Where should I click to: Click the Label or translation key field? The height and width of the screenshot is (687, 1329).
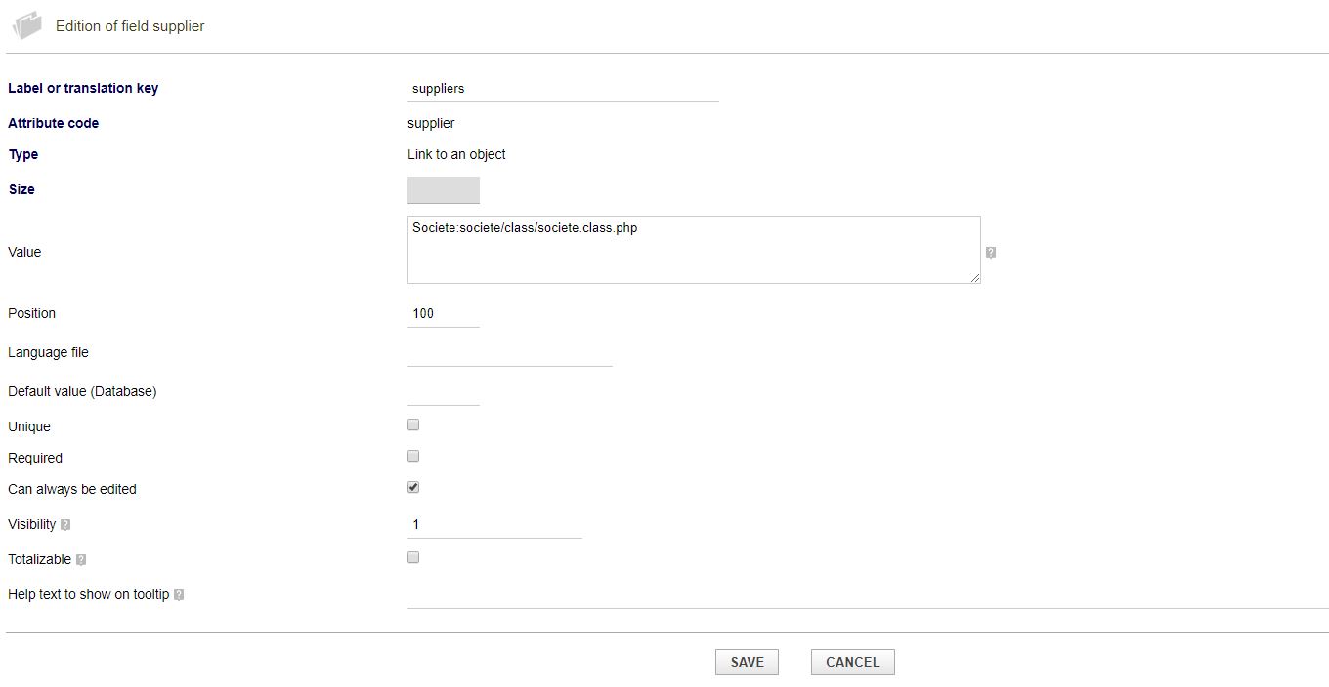pos(563,89)
